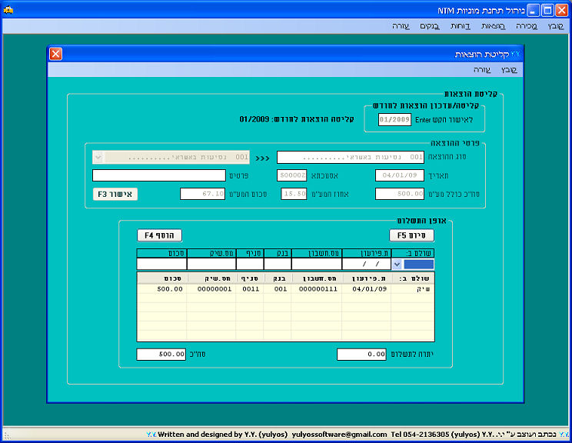
Task: Open the בנקים menu
Action: (x=430, y=26)
